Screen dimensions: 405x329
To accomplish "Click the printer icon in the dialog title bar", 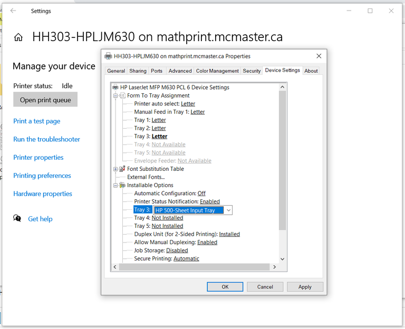I will 108,56.
